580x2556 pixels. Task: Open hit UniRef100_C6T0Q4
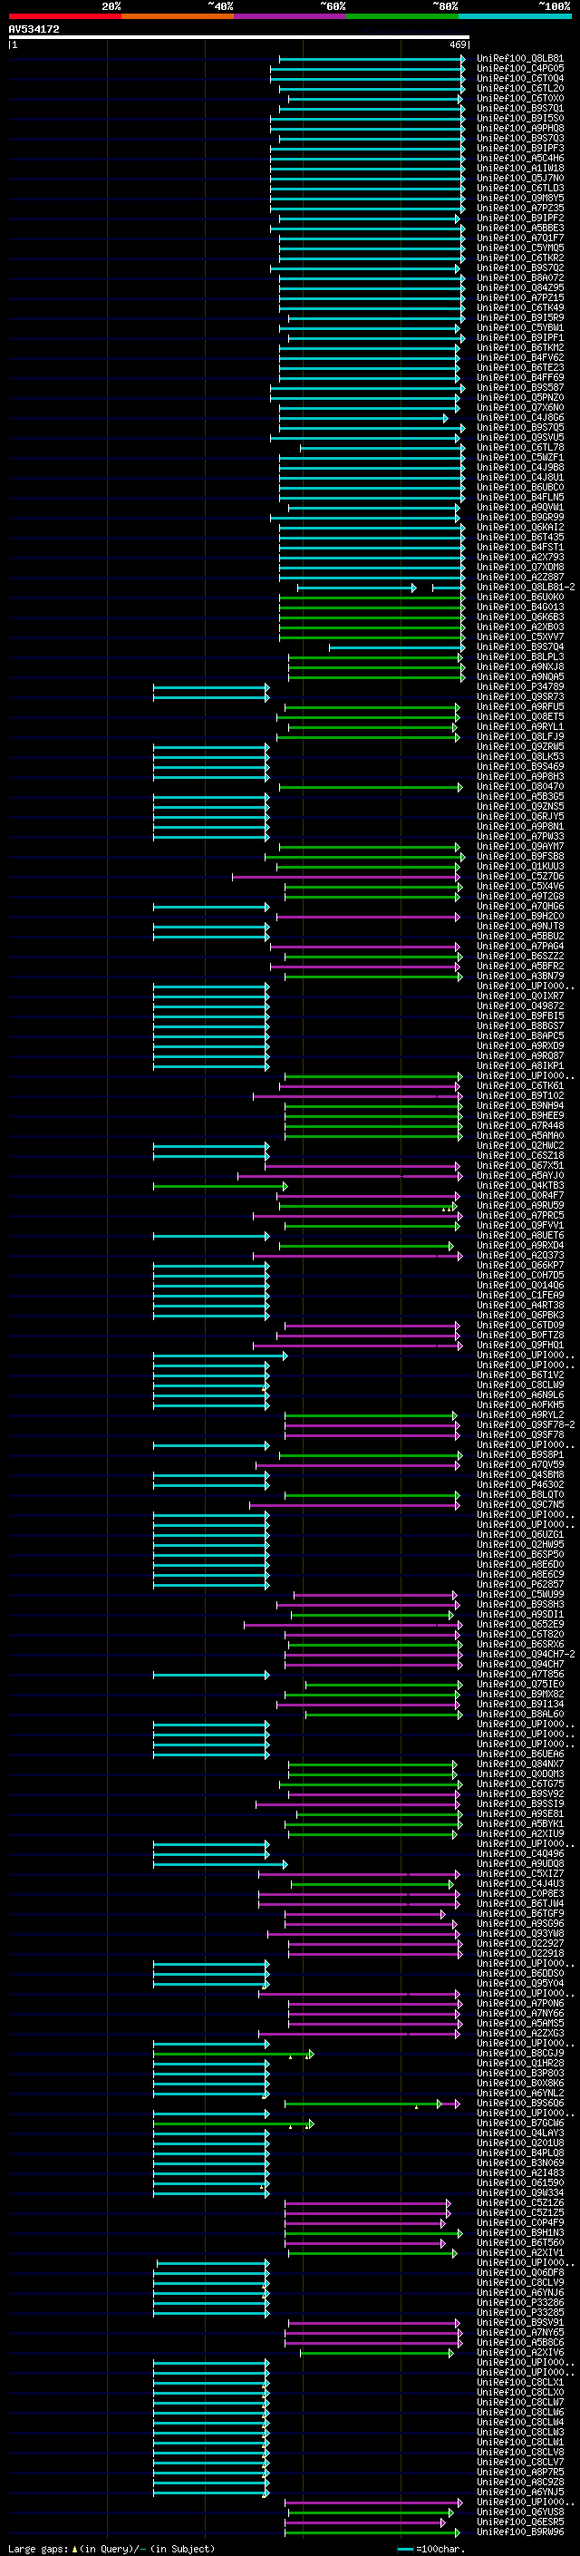click(520, 78)
